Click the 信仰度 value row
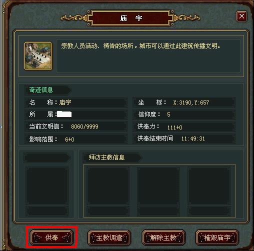The image size is (254, 251). point(184,114)
